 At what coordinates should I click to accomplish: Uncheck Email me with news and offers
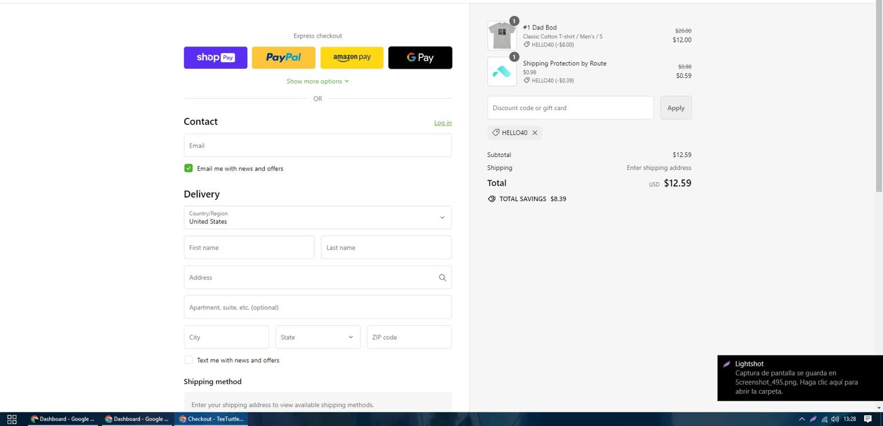coord(188,168)
